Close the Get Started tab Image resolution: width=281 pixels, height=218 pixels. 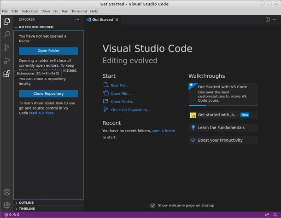click(117, 19)
